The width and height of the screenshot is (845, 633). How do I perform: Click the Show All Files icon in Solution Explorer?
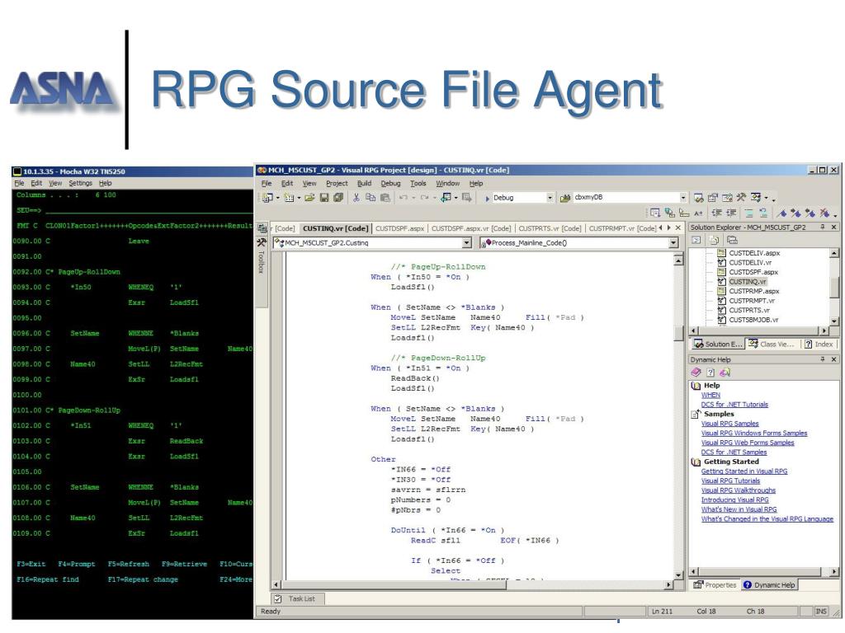[x=733, y=240]
